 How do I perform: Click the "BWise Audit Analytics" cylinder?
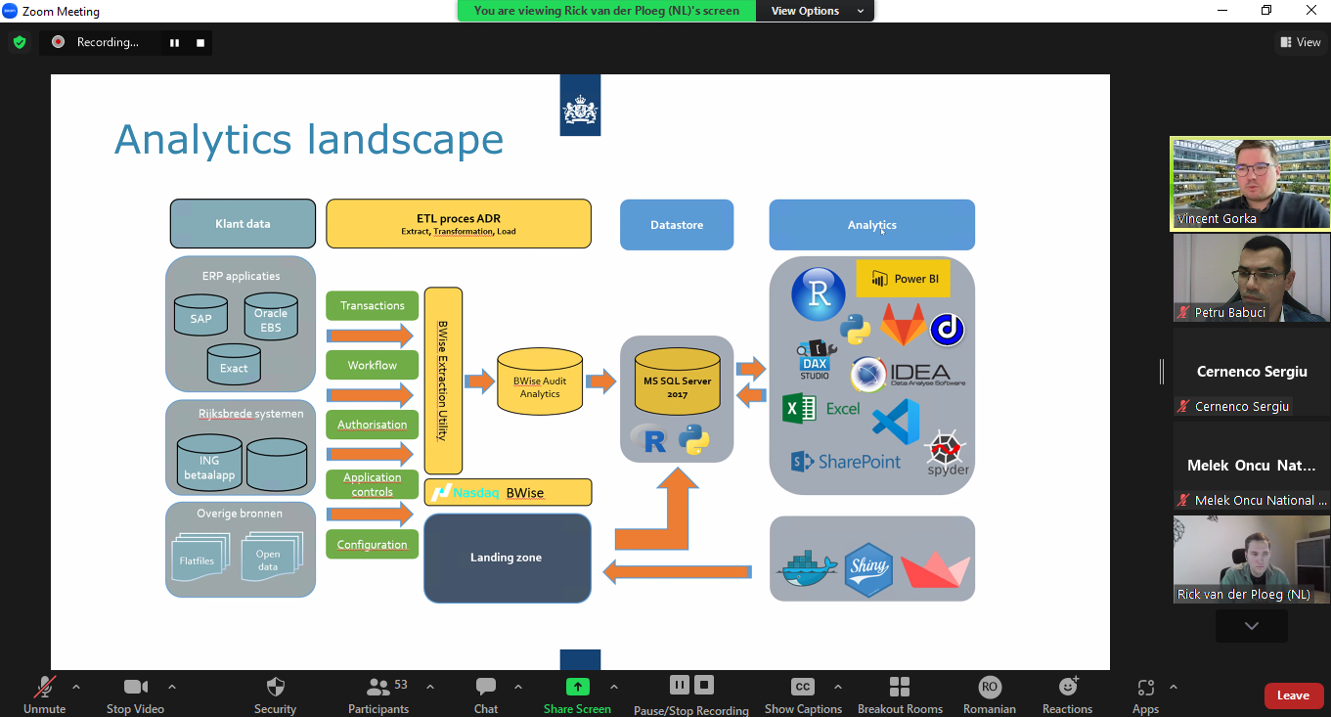(540, 382)
